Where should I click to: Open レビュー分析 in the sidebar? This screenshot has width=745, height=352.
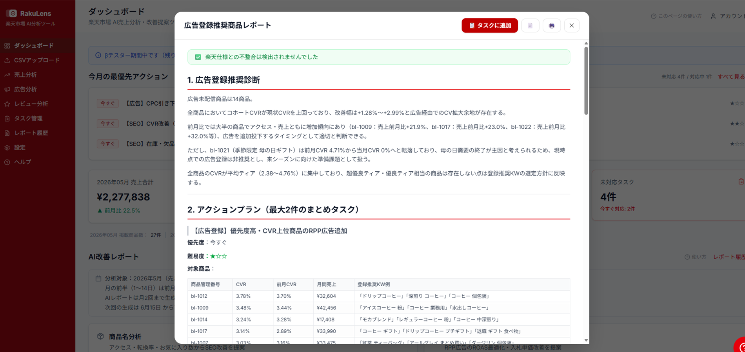coord(38,104)
